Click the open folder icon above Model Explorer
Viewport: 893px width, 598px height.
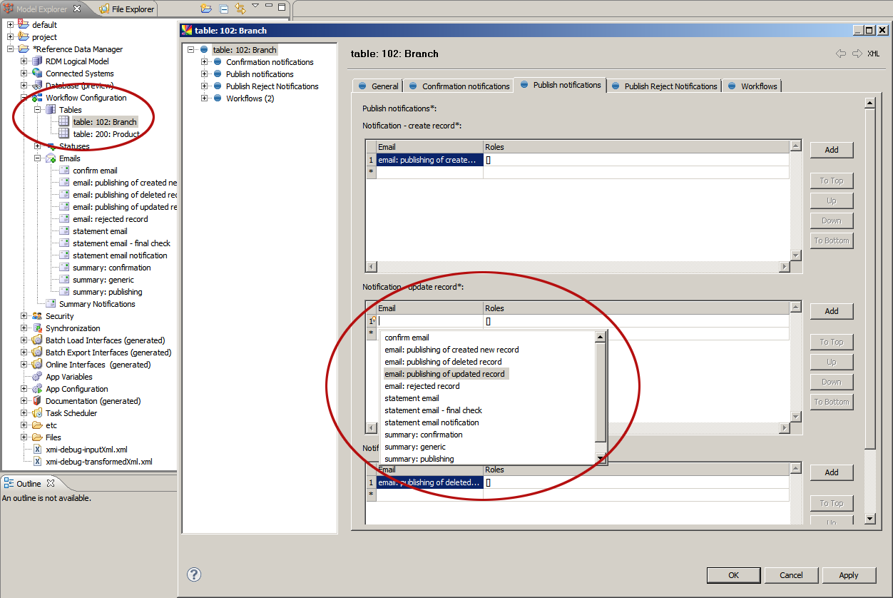pos(205,8)
